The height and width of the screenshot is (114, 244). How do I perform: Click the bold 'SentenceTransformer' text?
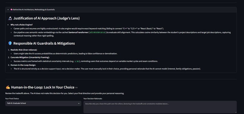click(x=78, y=32)
